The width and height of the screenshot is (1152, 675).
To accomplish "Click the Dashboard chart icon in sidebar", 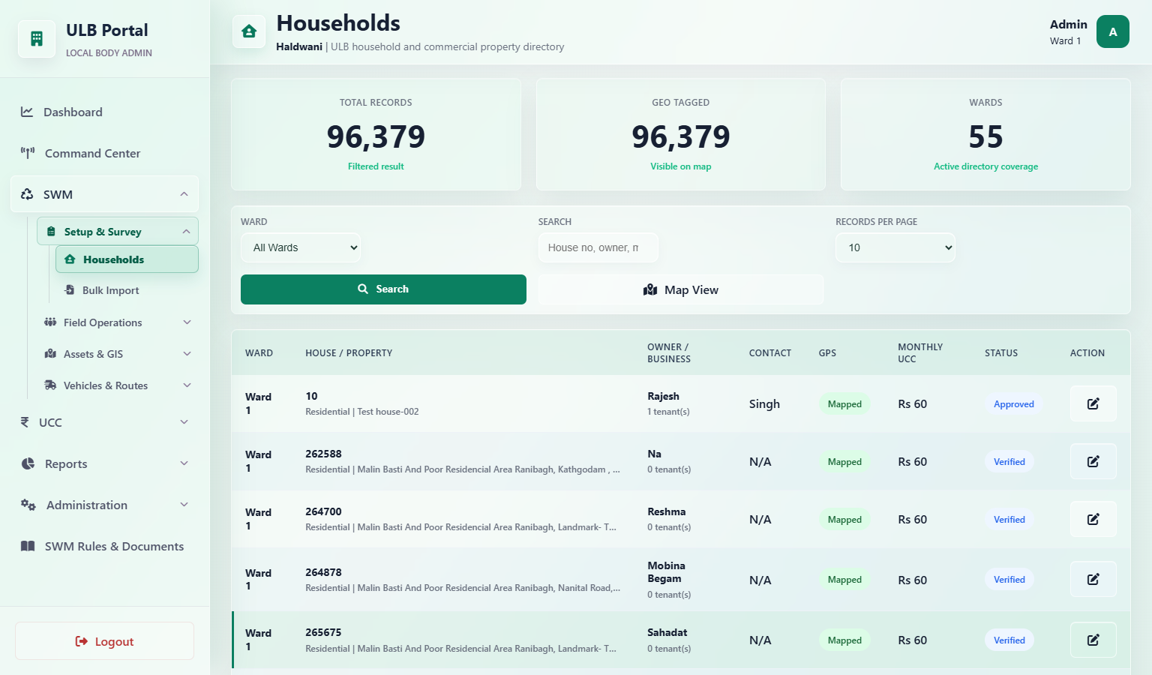I will [27, 112].
